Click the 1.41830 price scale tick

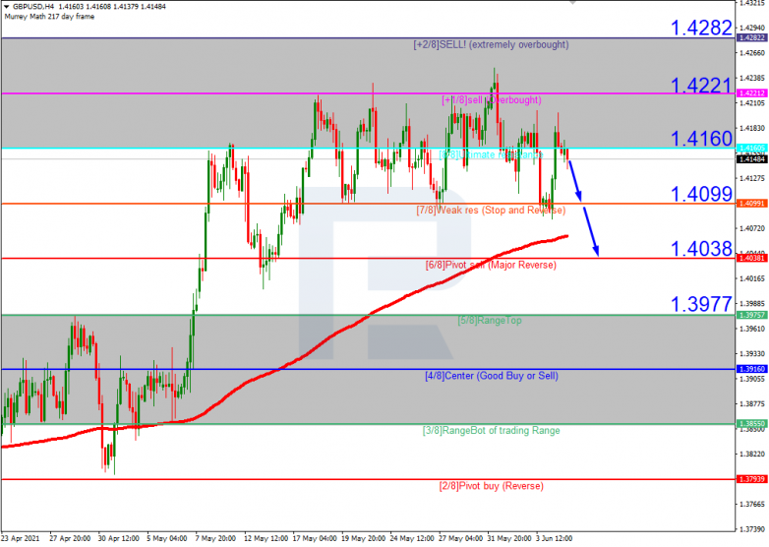[753, 128]
